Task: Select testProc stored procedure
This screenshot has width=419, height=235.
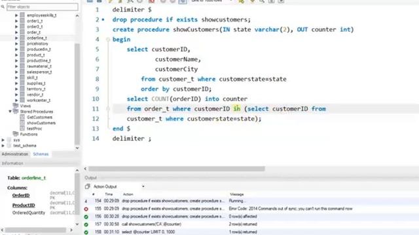Action: pos(35,129)
